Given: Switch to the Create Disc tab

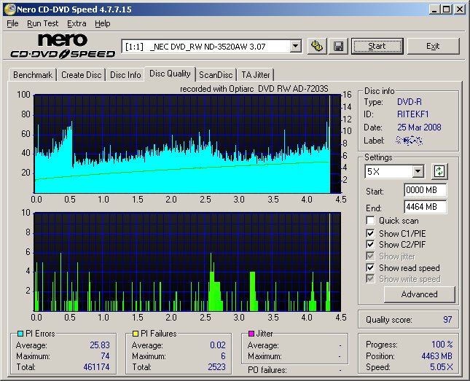Looking at the screenshot, I should [81, 74].
